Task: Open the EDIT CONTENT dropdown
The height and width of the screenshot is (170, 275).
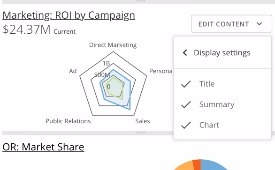Action: (x=231, y=23)
